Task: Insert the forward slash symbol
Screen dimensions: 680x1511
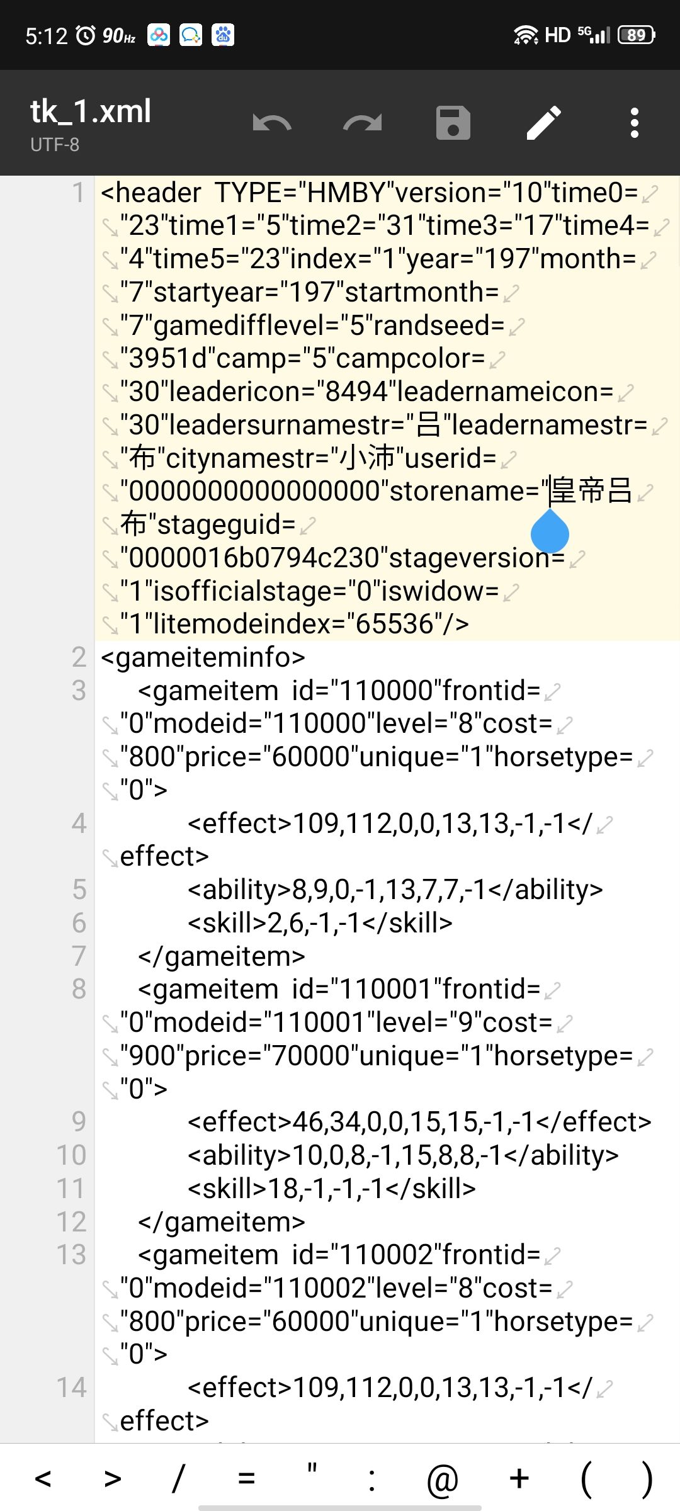Action: [x=179, y=1477]
